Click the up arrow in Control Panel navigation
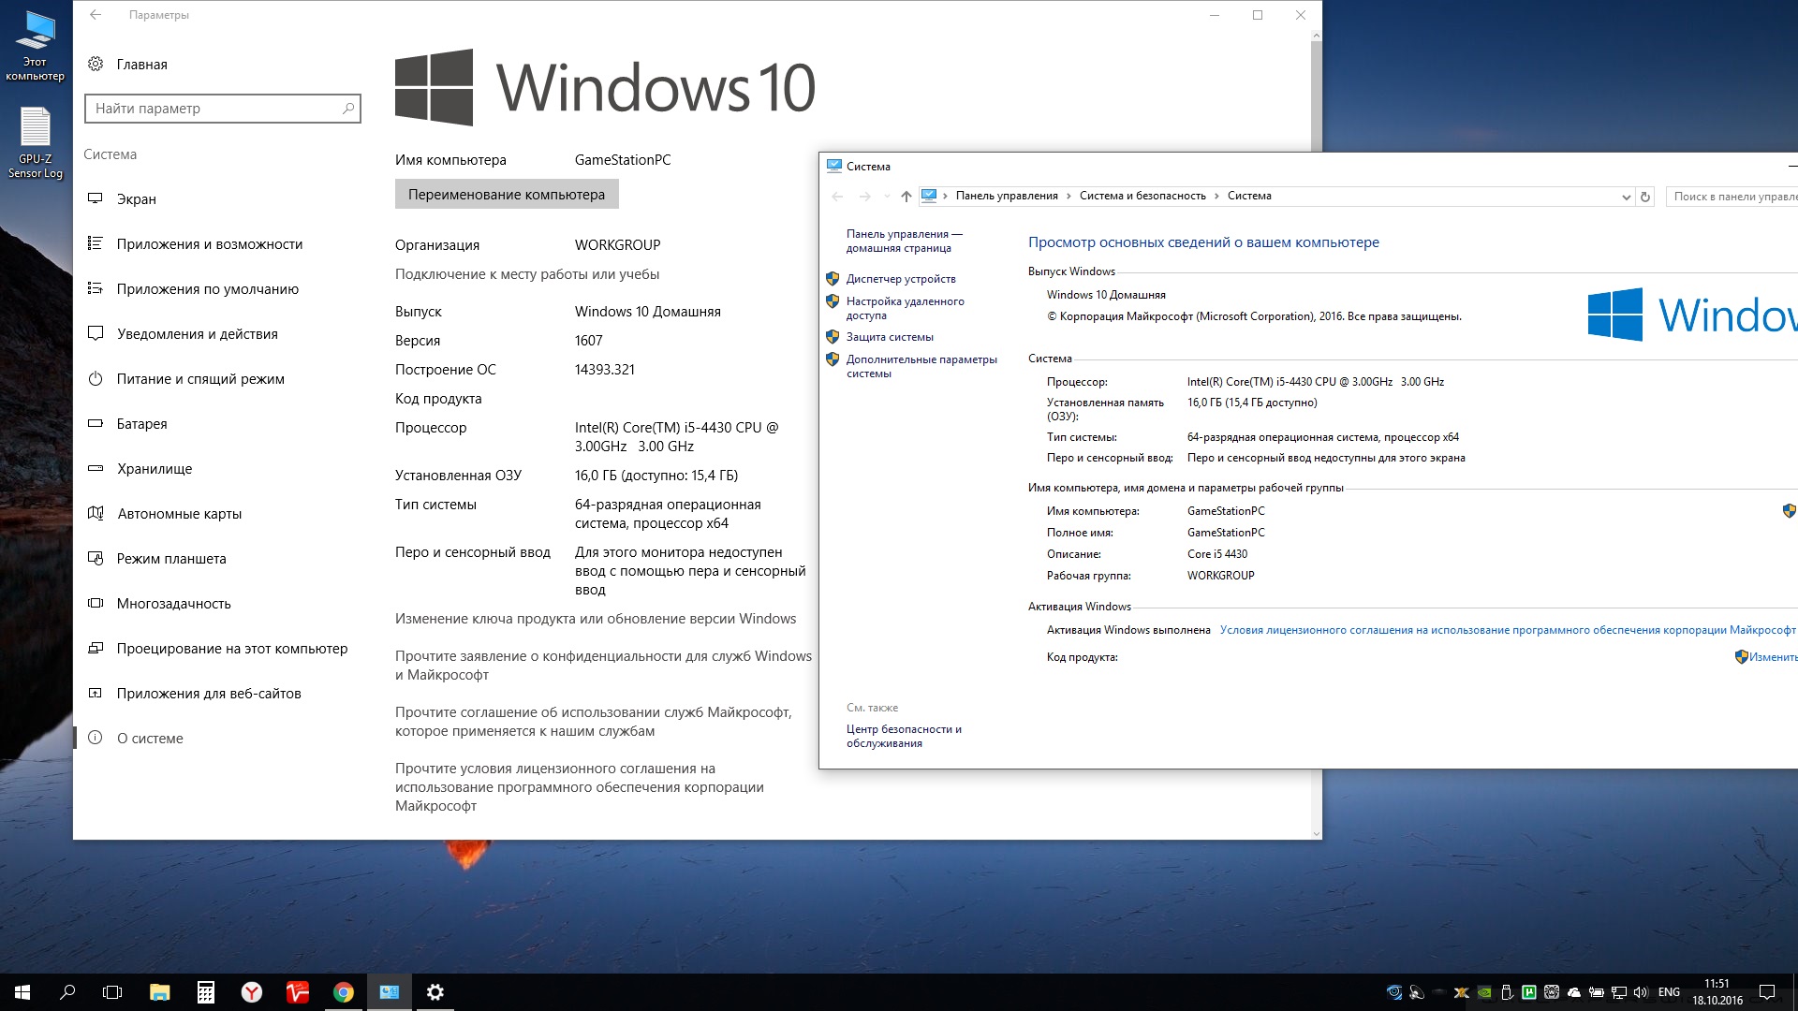 pos(906,197)
